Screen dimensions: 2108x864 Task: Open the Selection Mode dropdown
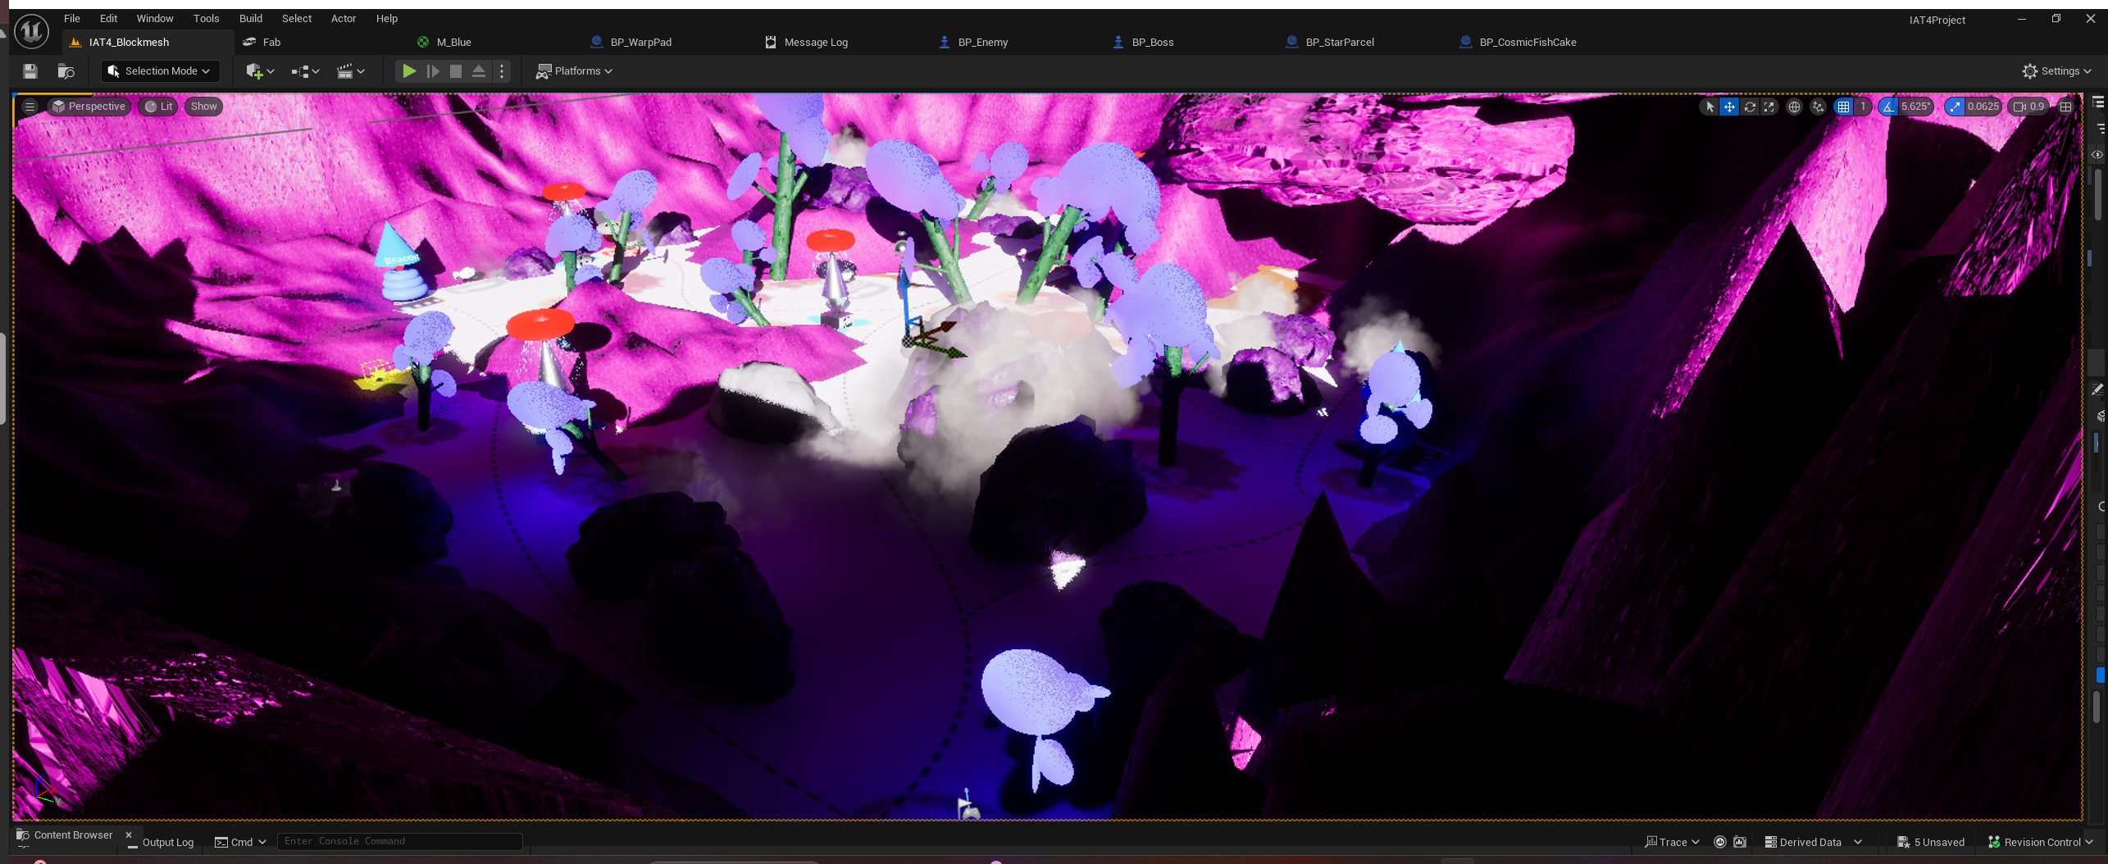160,71
